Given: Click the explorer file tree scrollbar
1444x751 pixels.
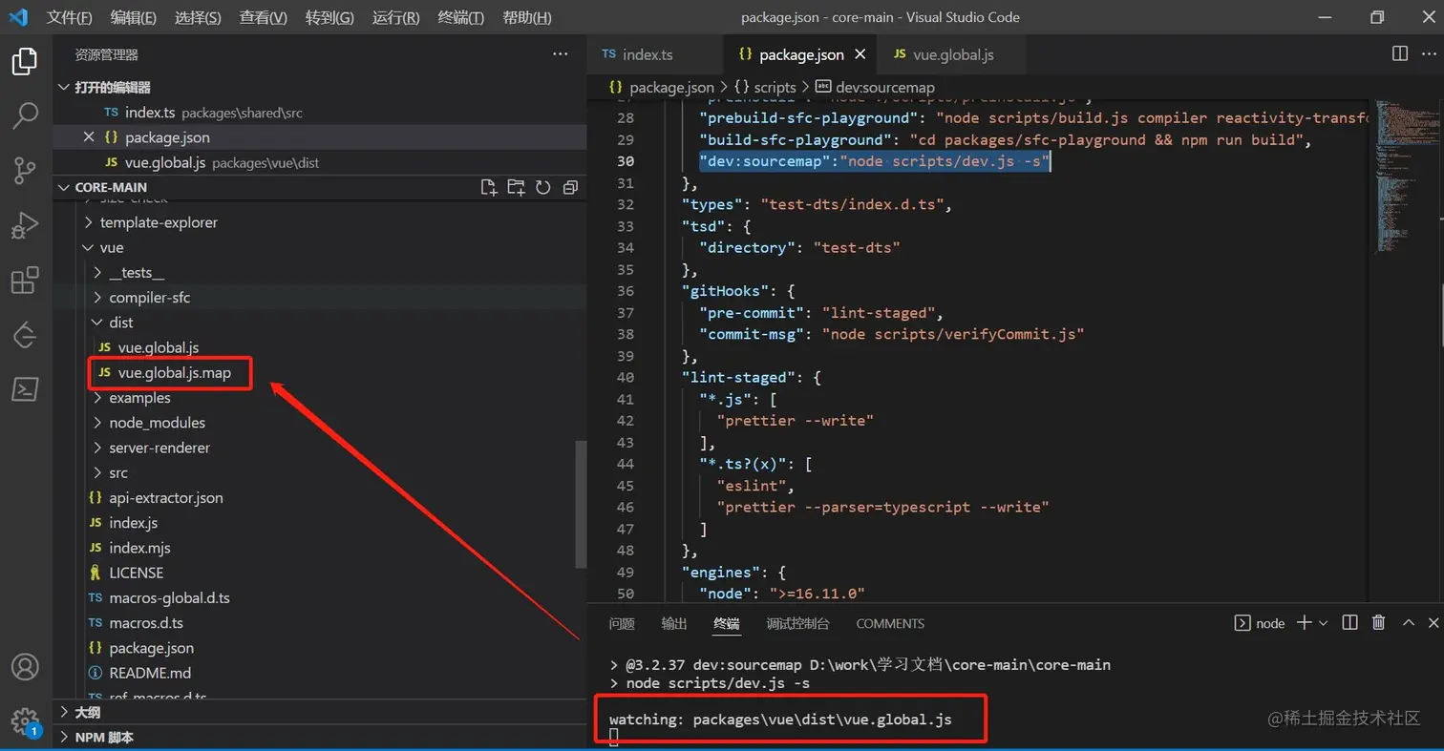Looking at the screenshot, I should [x=581, y=504].
